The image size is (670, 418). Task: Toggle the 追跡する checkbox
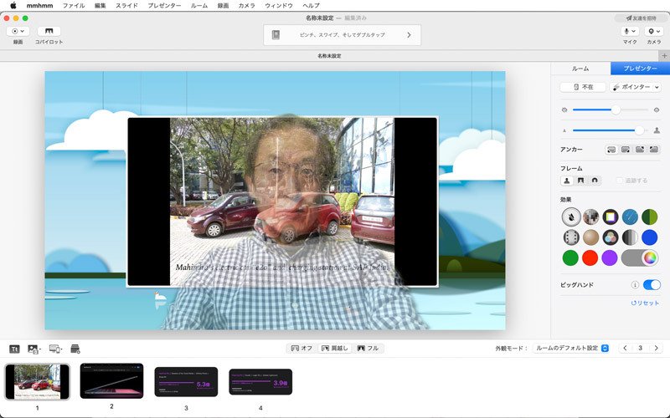point(619,181)
